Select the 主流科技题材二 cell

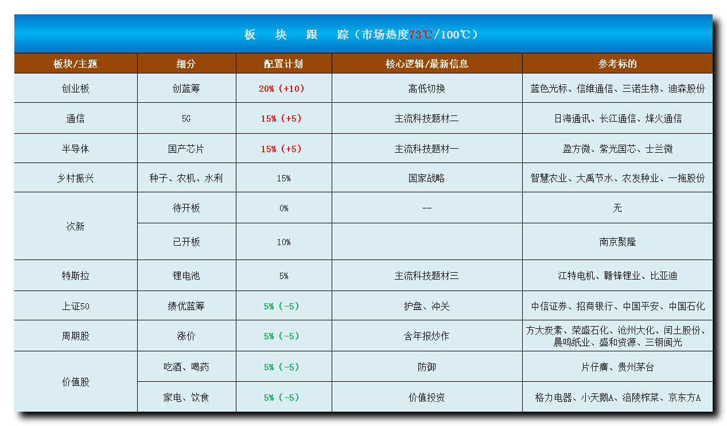(427, 118)
